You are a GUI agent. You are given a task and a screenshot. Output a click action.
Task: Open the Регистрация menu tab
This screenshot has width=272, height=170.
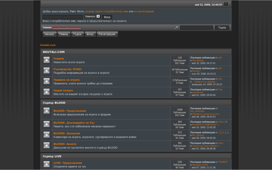click(107, 34)
